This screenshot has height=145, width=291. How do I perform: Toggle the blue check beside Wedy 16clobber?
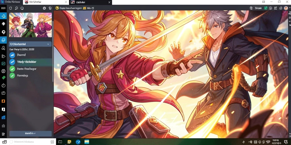coord(12,62)
